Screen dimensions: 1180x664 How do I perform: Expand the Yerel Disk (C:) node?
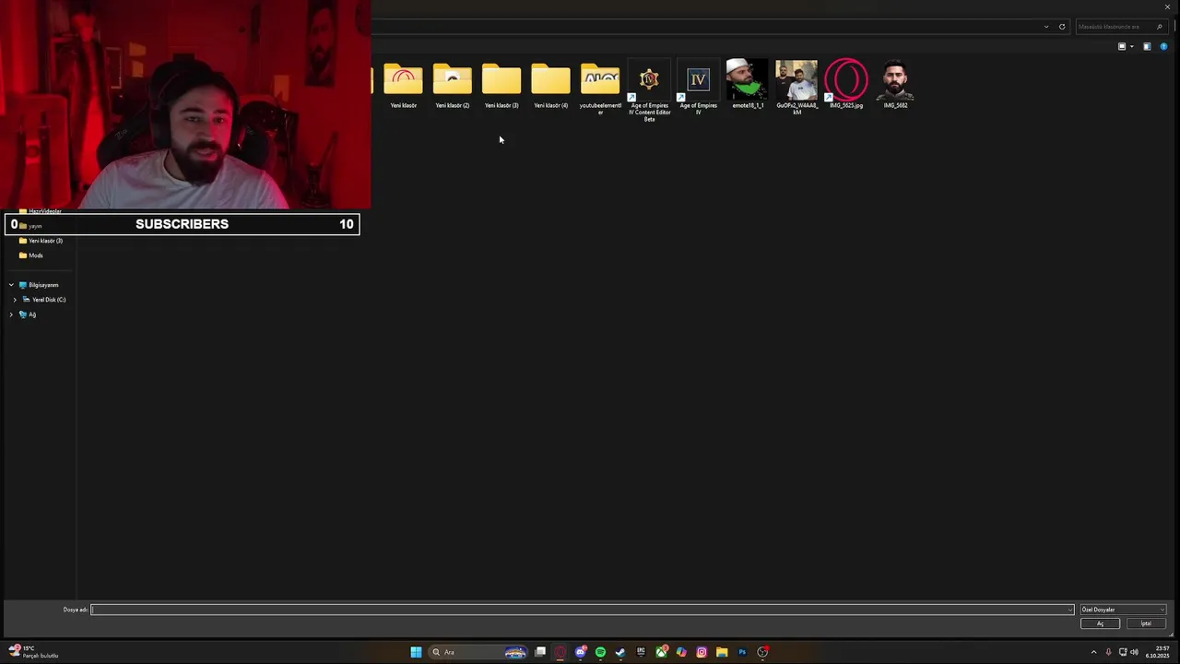[x=15, y=300]
